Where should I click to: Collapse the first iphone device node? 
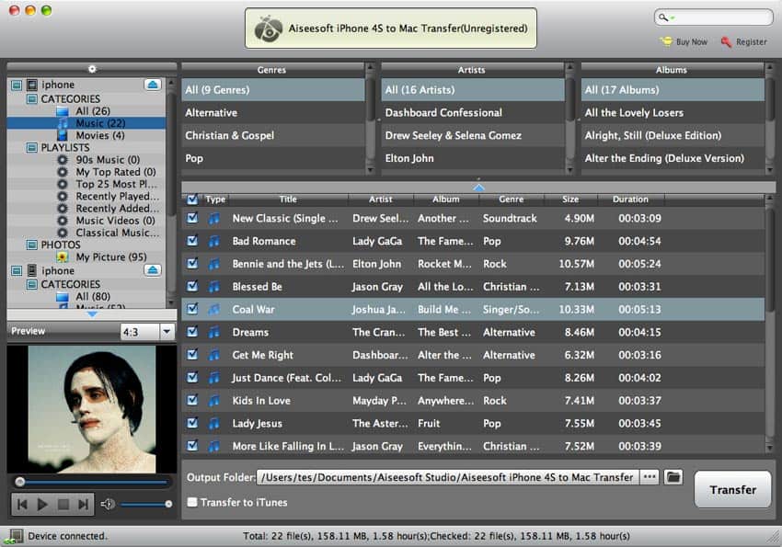(17, 85)
